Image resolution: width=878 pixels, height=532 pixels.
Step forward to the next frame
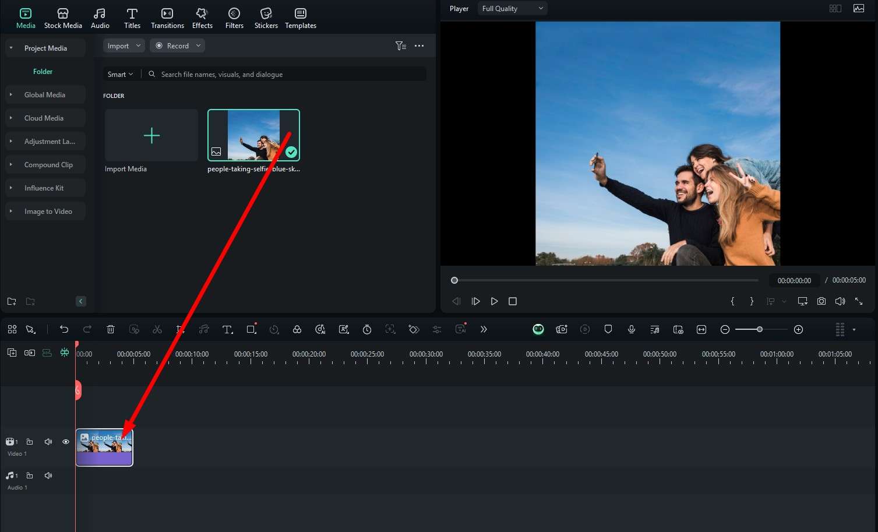[x=475, y=301]
